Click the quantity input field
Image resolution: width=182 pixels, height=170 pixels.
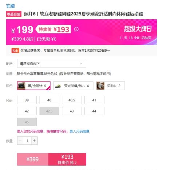27,141
